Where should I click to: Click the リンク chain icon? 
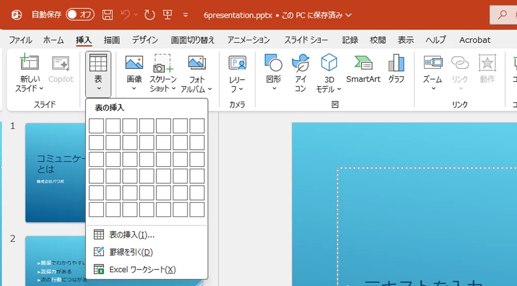point(460,62)
